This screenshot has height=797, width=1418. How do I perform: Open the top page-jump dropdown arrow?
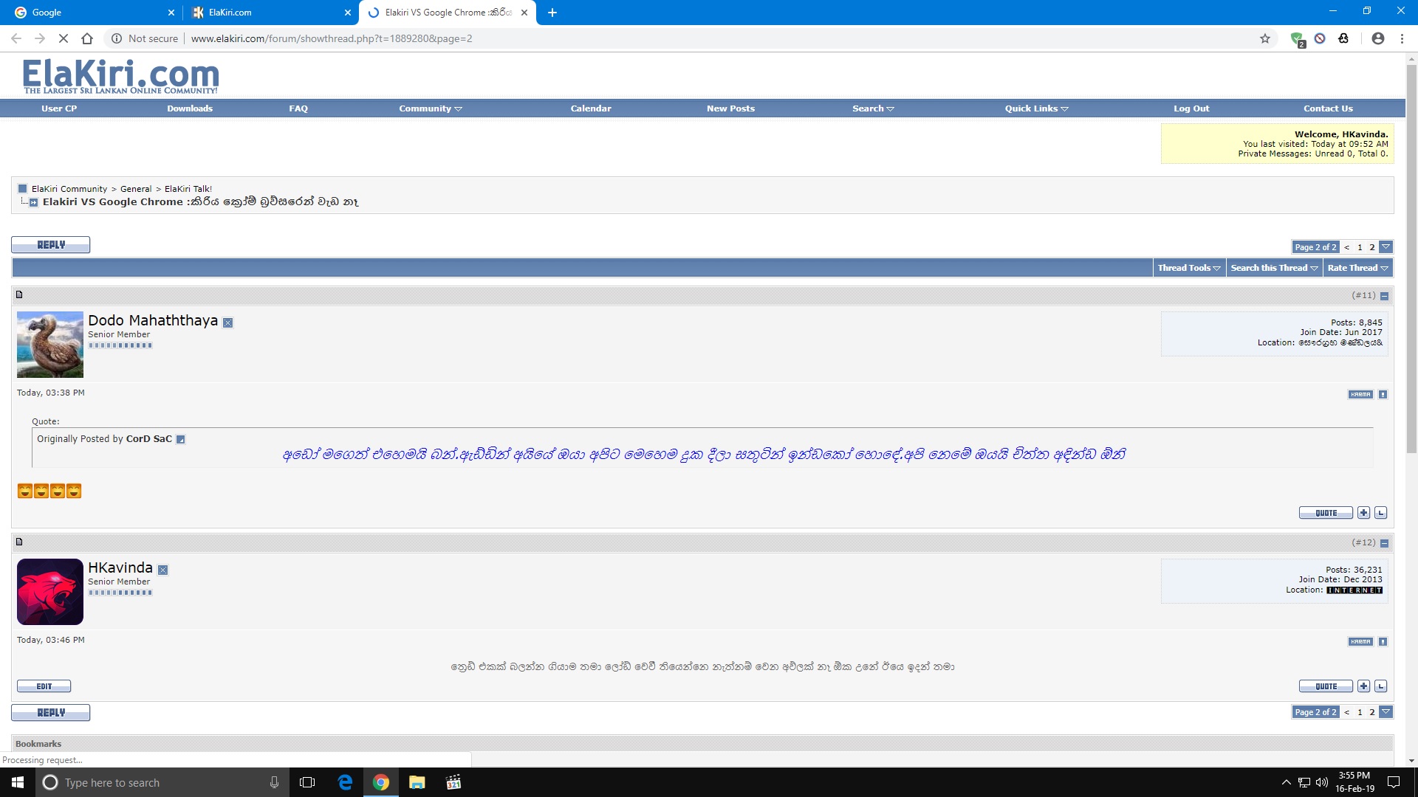[x=1386, y=247]
